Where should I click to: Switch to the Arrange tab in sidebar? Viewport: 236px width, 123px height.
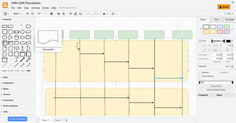229,20
